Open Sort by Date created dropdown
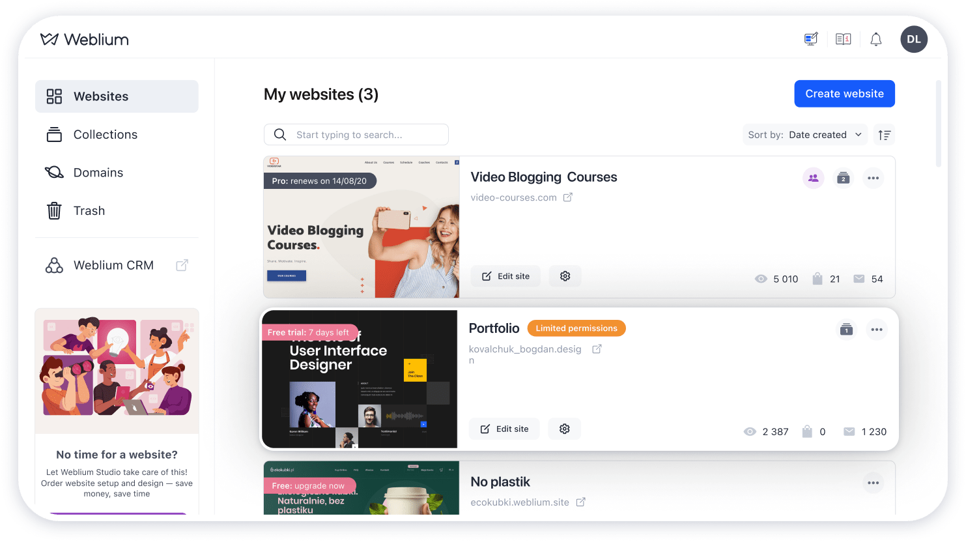This screenshot has width=966, height=542. [805, 135]
